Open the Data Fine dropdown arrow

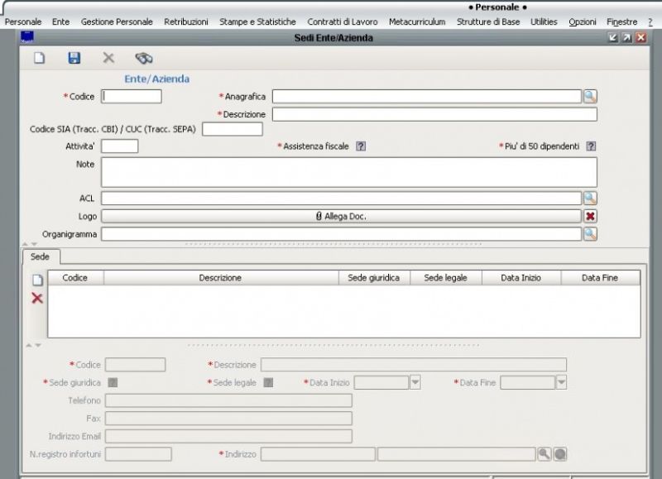(x=559, y=382)
